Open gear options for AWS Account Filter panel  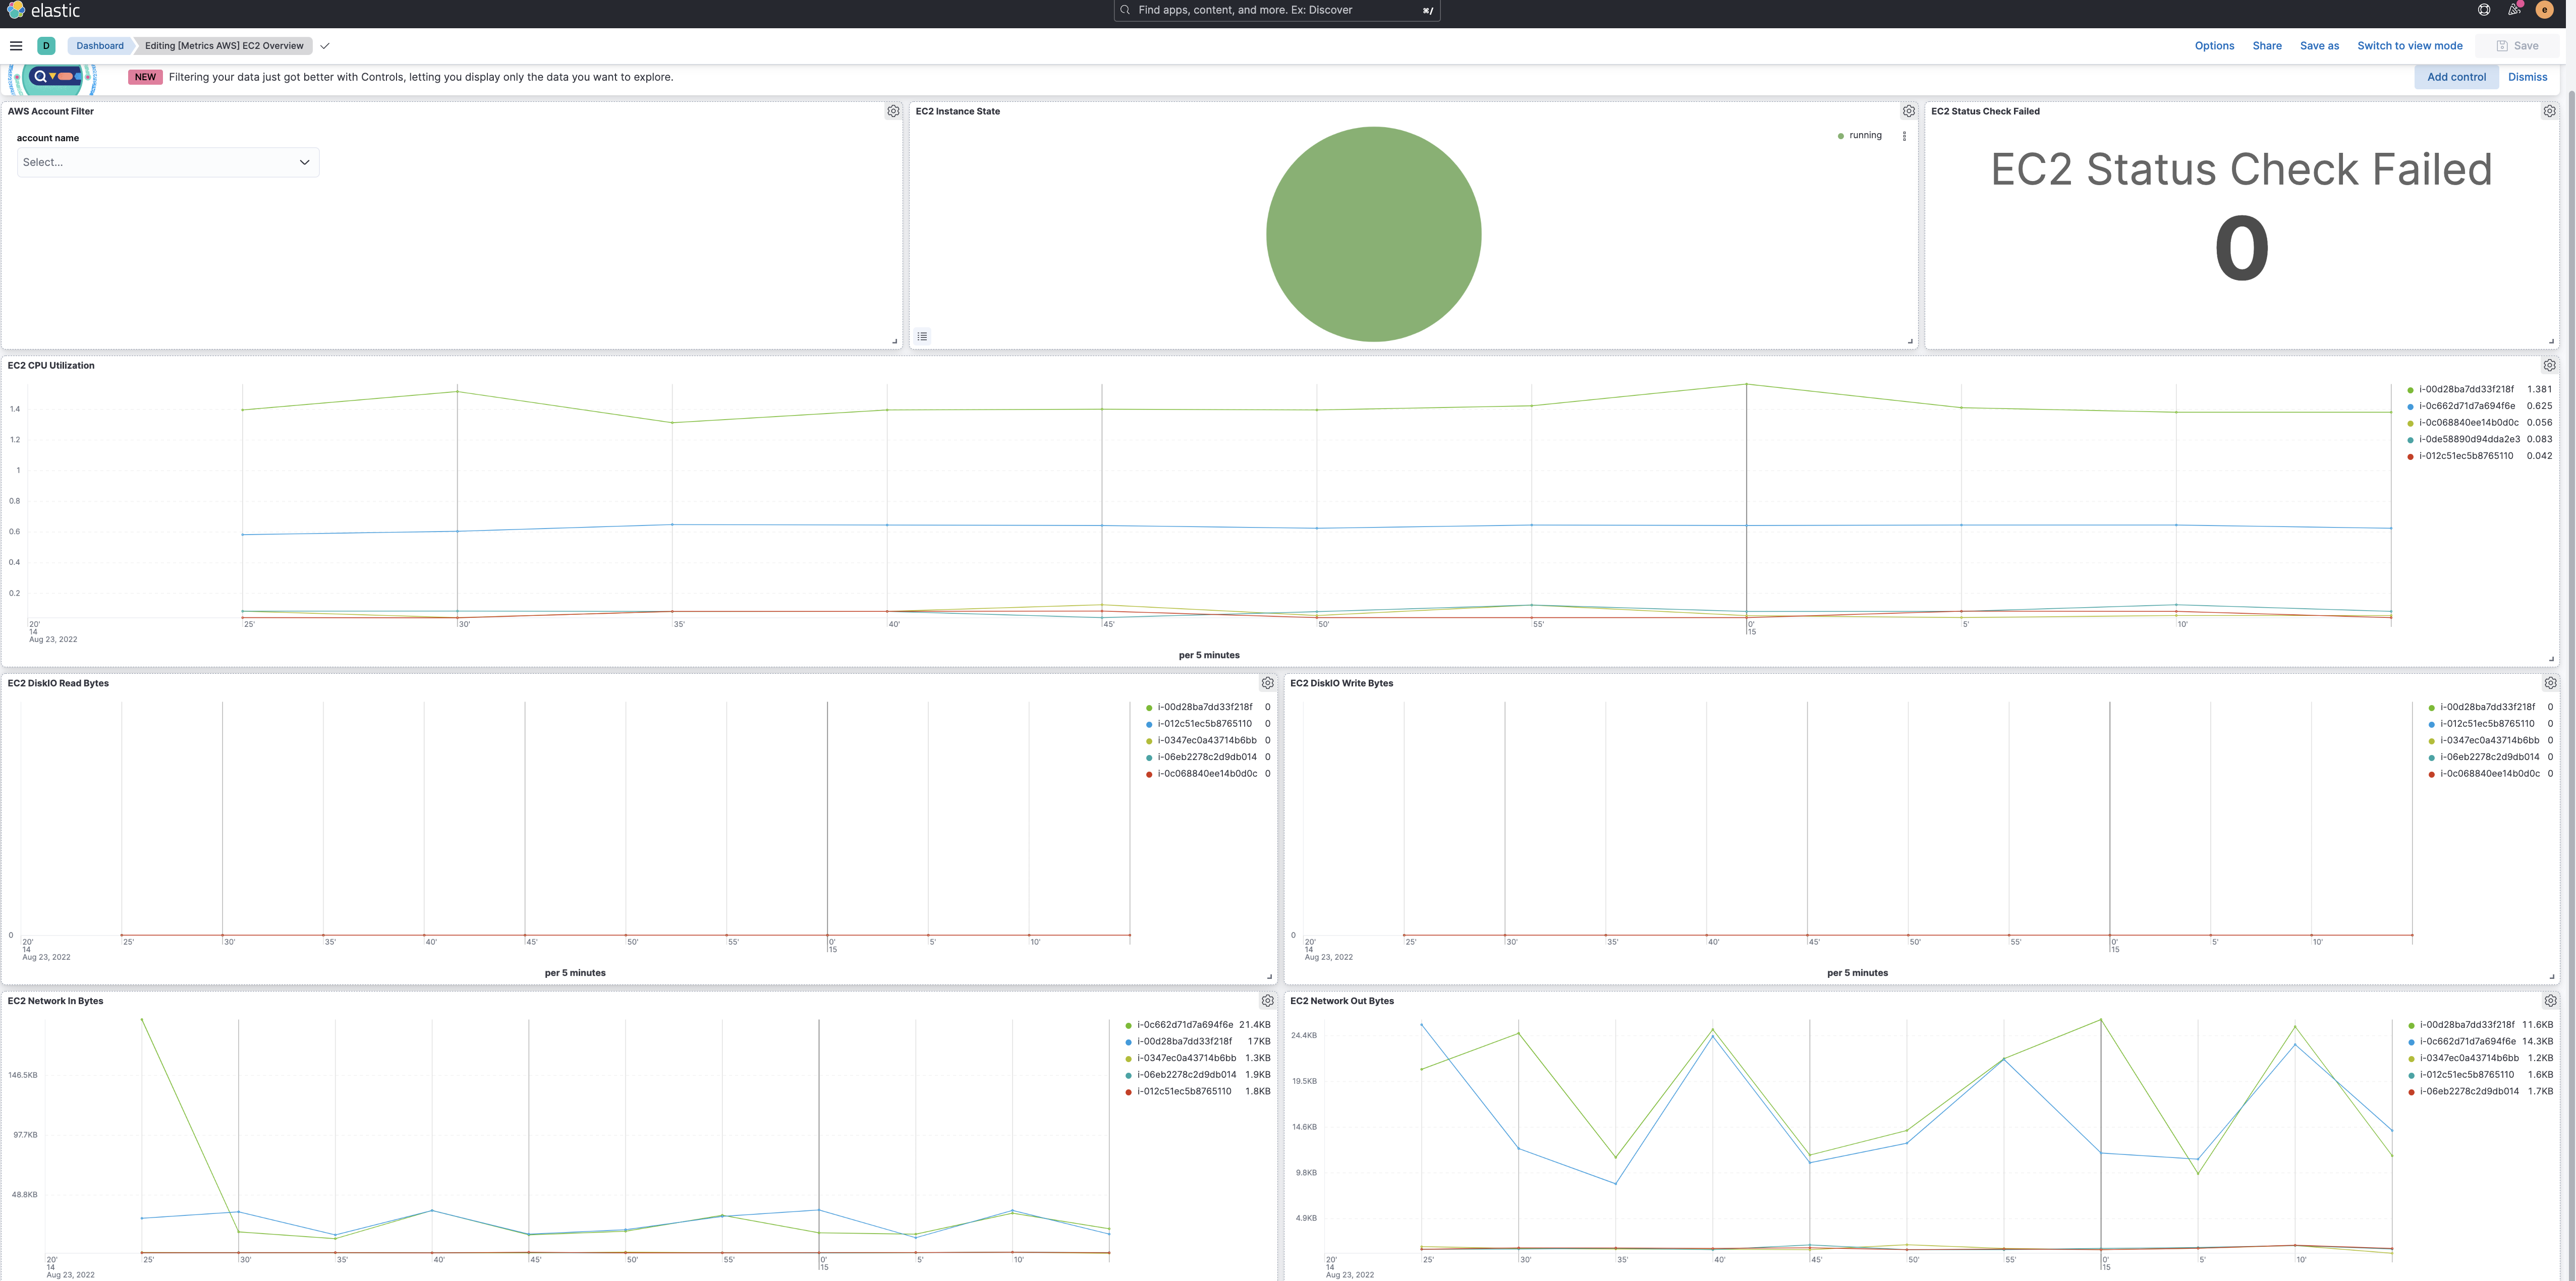click(893, 111)
